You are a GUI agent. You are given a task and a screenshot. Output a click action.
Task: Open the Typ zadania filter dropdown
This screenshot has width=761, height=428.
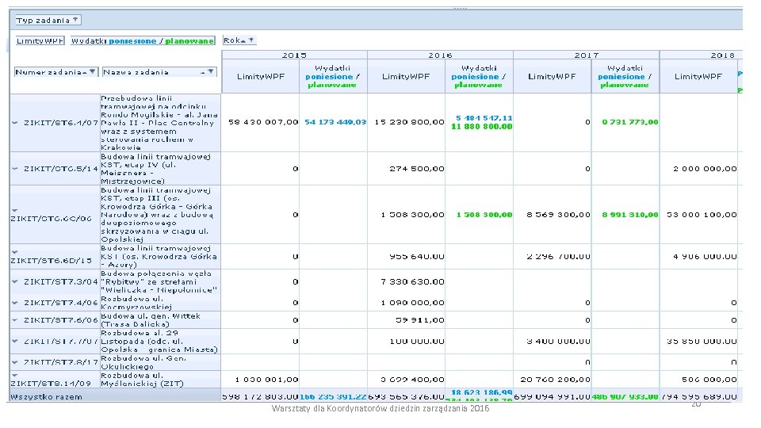76,20
